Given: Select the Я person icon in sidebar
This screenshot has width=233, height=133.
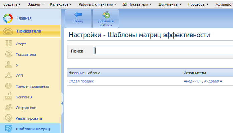Looking at the screenshot, I should tap(9, 65).
